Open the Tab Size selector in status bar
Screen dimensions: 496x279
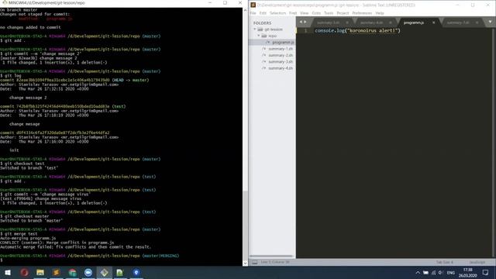tap(444, 262)
